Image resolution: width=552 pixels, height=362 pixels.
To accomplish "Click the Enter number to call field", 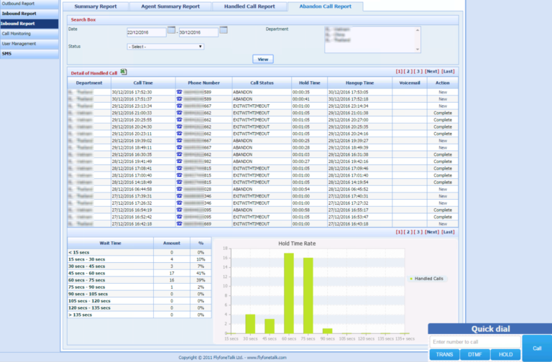I will pyautogui.click(x=474, y=342).
